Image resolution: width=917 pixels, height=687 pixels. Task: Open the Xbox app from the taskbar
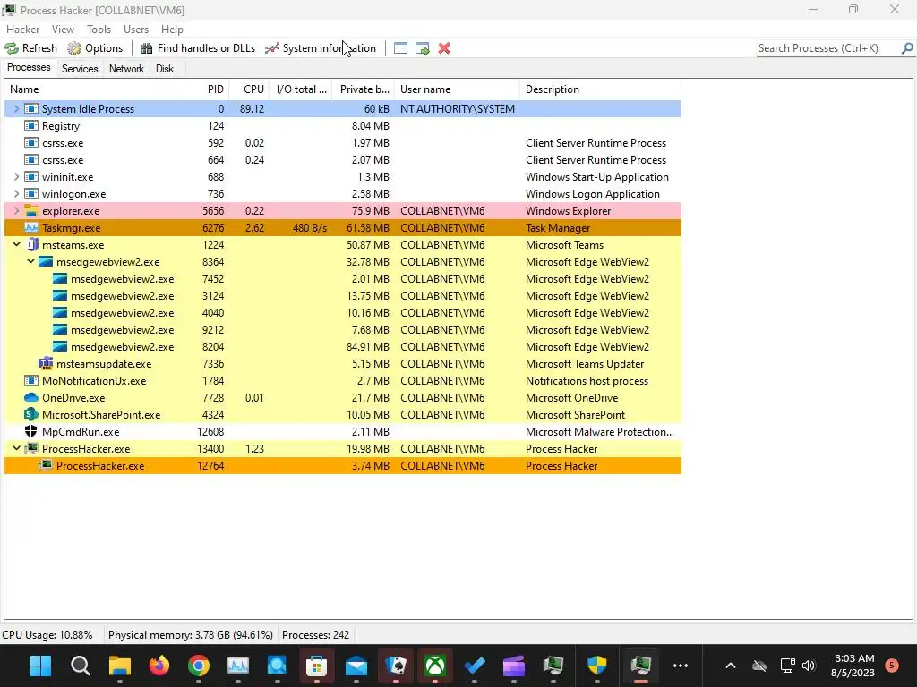pyautogui.click(x=434, y=666)
